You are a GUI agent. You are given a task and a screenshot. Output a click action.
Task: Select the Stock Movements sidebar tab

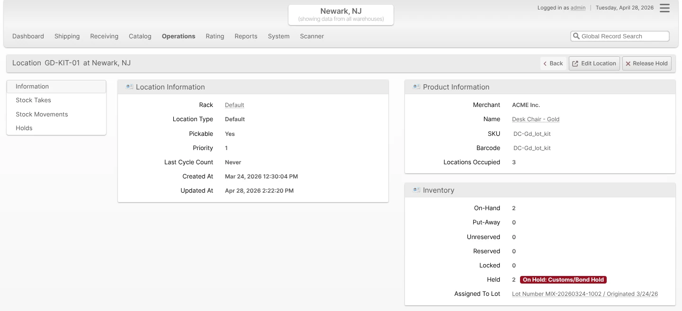(x=56, y=114)
